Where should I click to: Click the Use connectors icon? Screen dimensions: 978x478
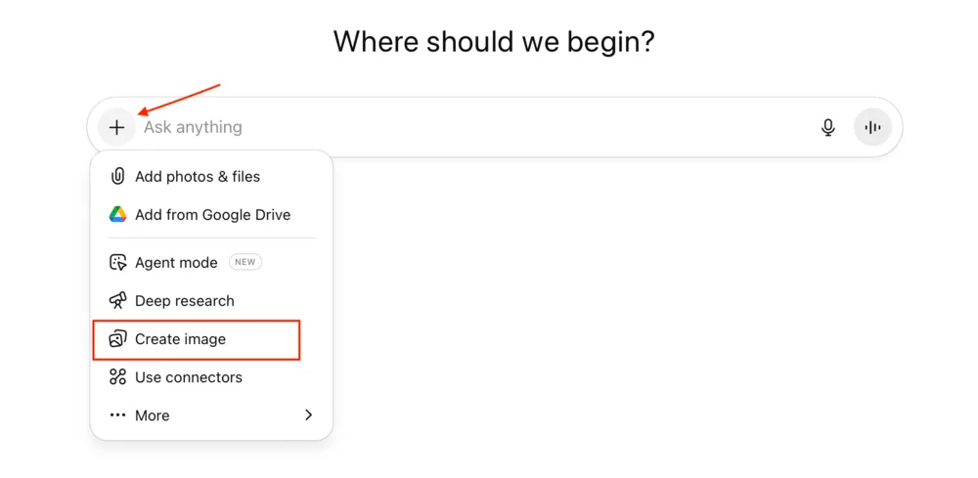point(117,377)
